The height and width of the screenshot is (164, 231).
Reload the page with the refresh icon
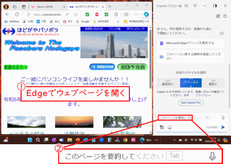point(17,14)
